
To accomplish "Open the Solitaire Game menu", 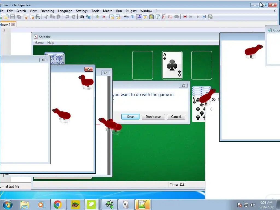I will 39,42.
